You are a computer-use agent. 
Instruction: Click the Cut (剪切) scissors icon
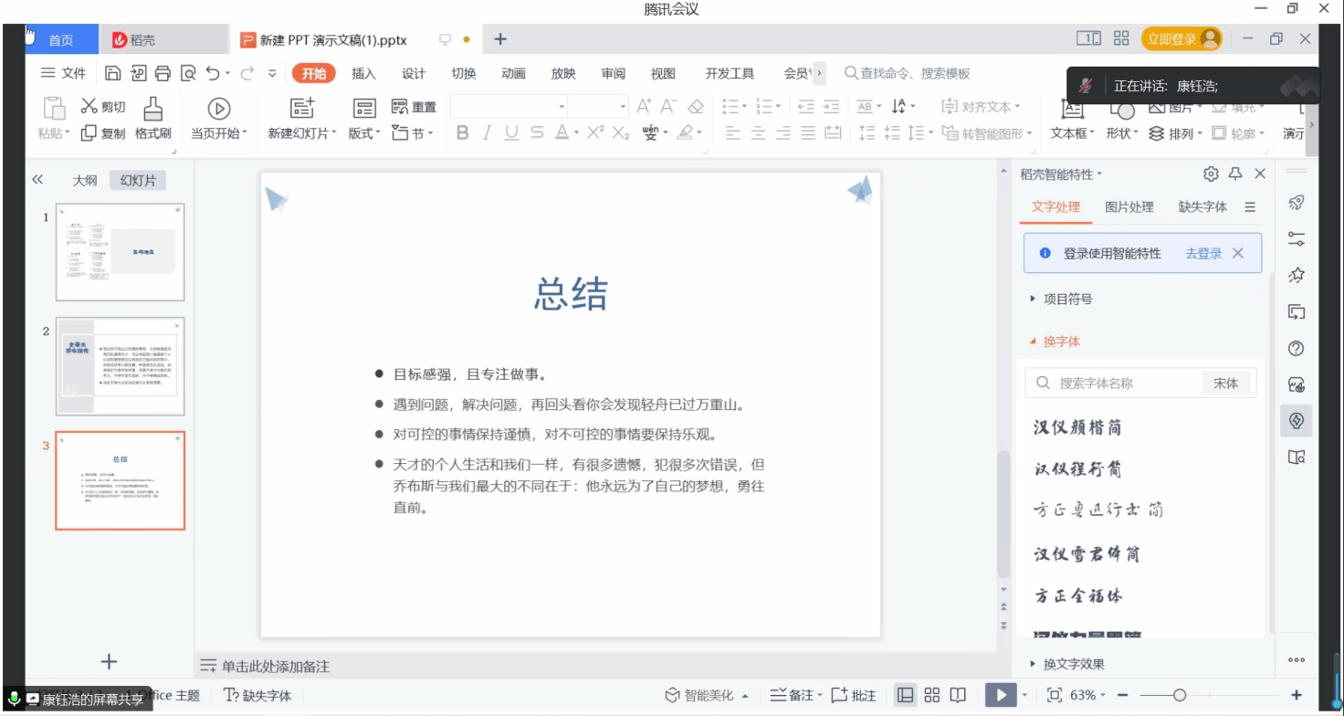(89, 107)
